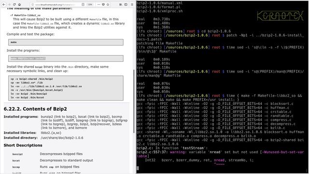Go back with the browser back arrow
This screenshot has height=174, width=309.
(x=4, y=4)
